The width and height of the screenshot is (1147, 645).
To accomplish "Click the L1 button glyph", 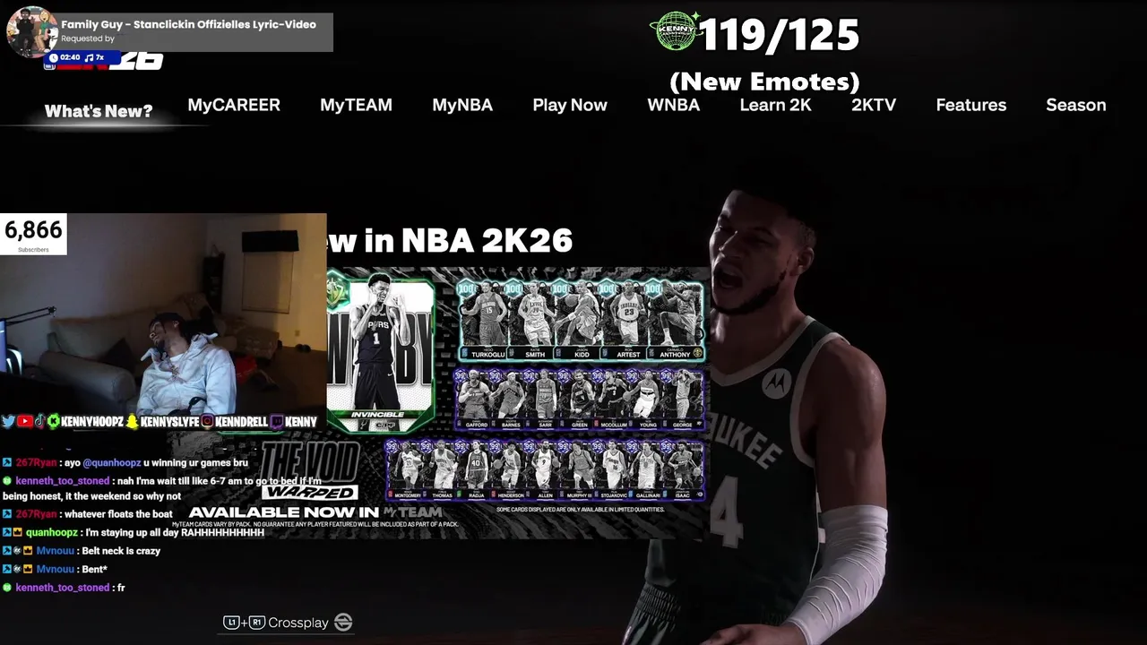I will click(231, 623).
